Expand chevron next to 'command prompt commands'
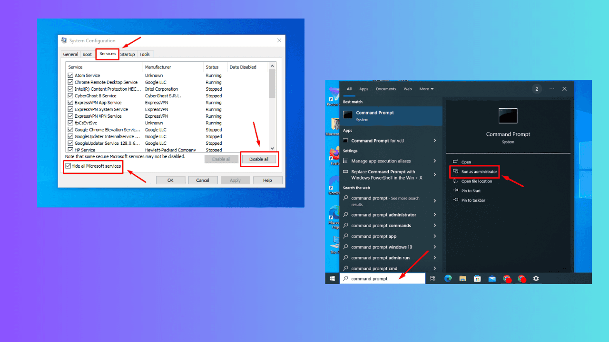Viewport: 609px width, 342px height. point(435,226)
